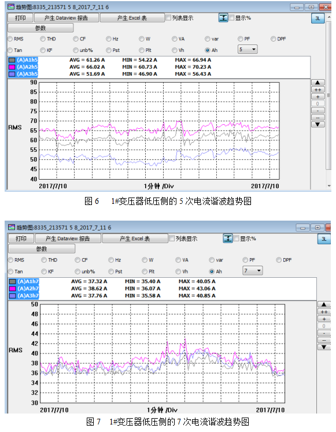This screenshot has height=432, width=336.
Task: Toggle the cursor measure icon in bottom window
Action: [228, 239]
